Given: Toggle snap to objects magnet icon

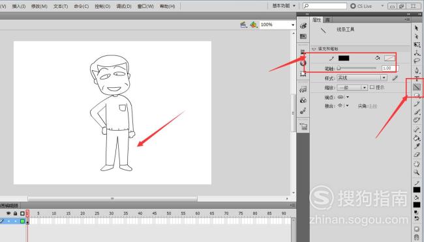Looking at the screenshot, I should pos(417,237).
